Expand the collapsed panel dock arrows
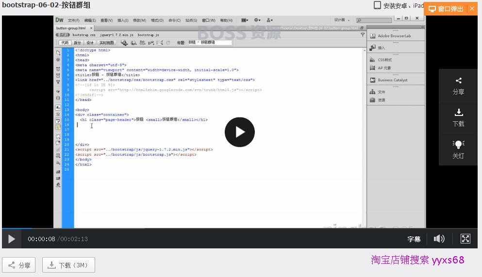482x277 pixels. [422, 27]
